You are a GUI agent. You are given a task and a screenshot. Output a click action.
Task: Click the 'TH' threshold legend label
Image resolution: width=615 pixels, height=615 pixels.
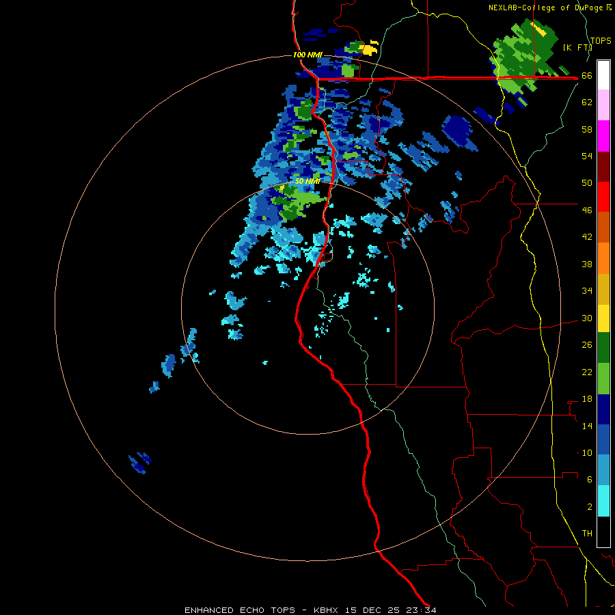(587, 533)
